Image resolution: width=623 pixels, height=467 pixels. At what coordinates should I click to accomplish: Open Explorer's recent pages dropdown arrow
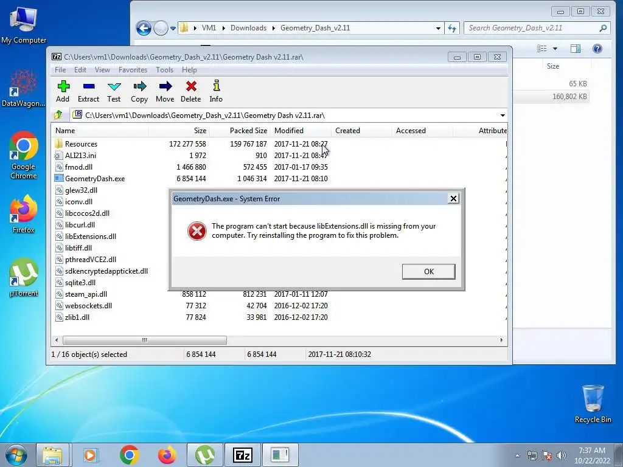(x=173, y=28)
